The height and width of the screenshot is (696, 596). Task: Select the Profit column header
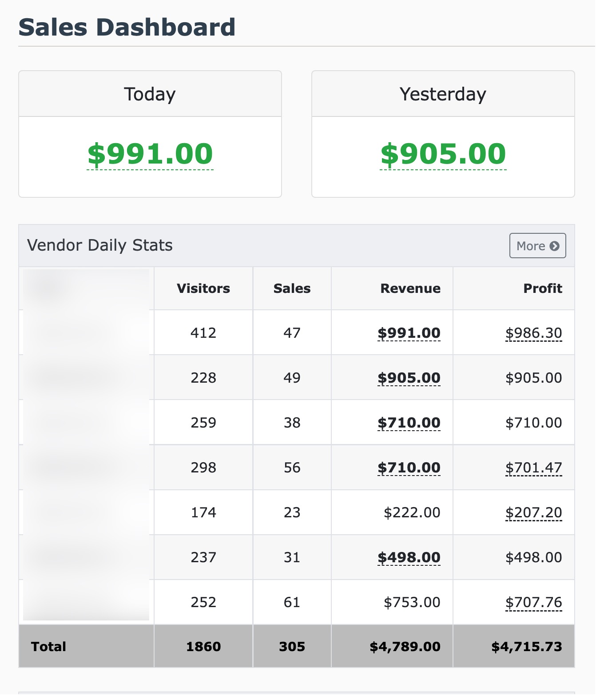542,288
